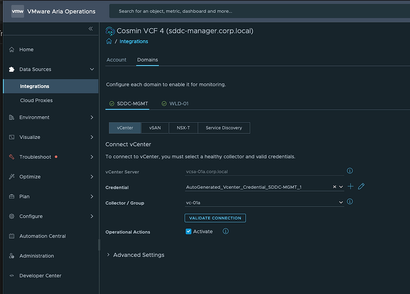Click the Administration user-gear icon
This screenshot has width=410, height=294.
12,256
